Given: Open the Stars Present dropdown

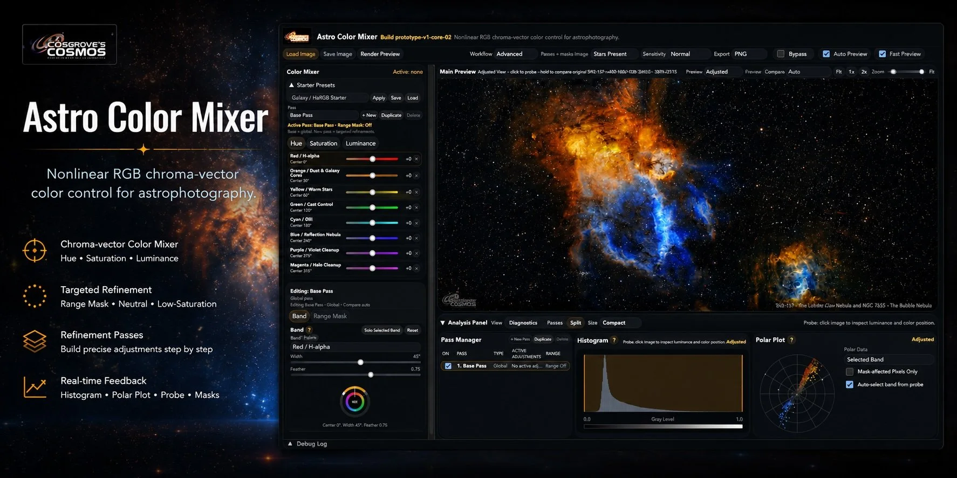Looking at the screenshot, I should point(614,54).
